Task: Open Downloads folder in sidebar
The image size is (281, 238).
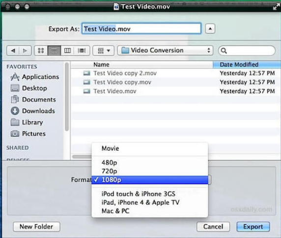Action: coord(33,111)
